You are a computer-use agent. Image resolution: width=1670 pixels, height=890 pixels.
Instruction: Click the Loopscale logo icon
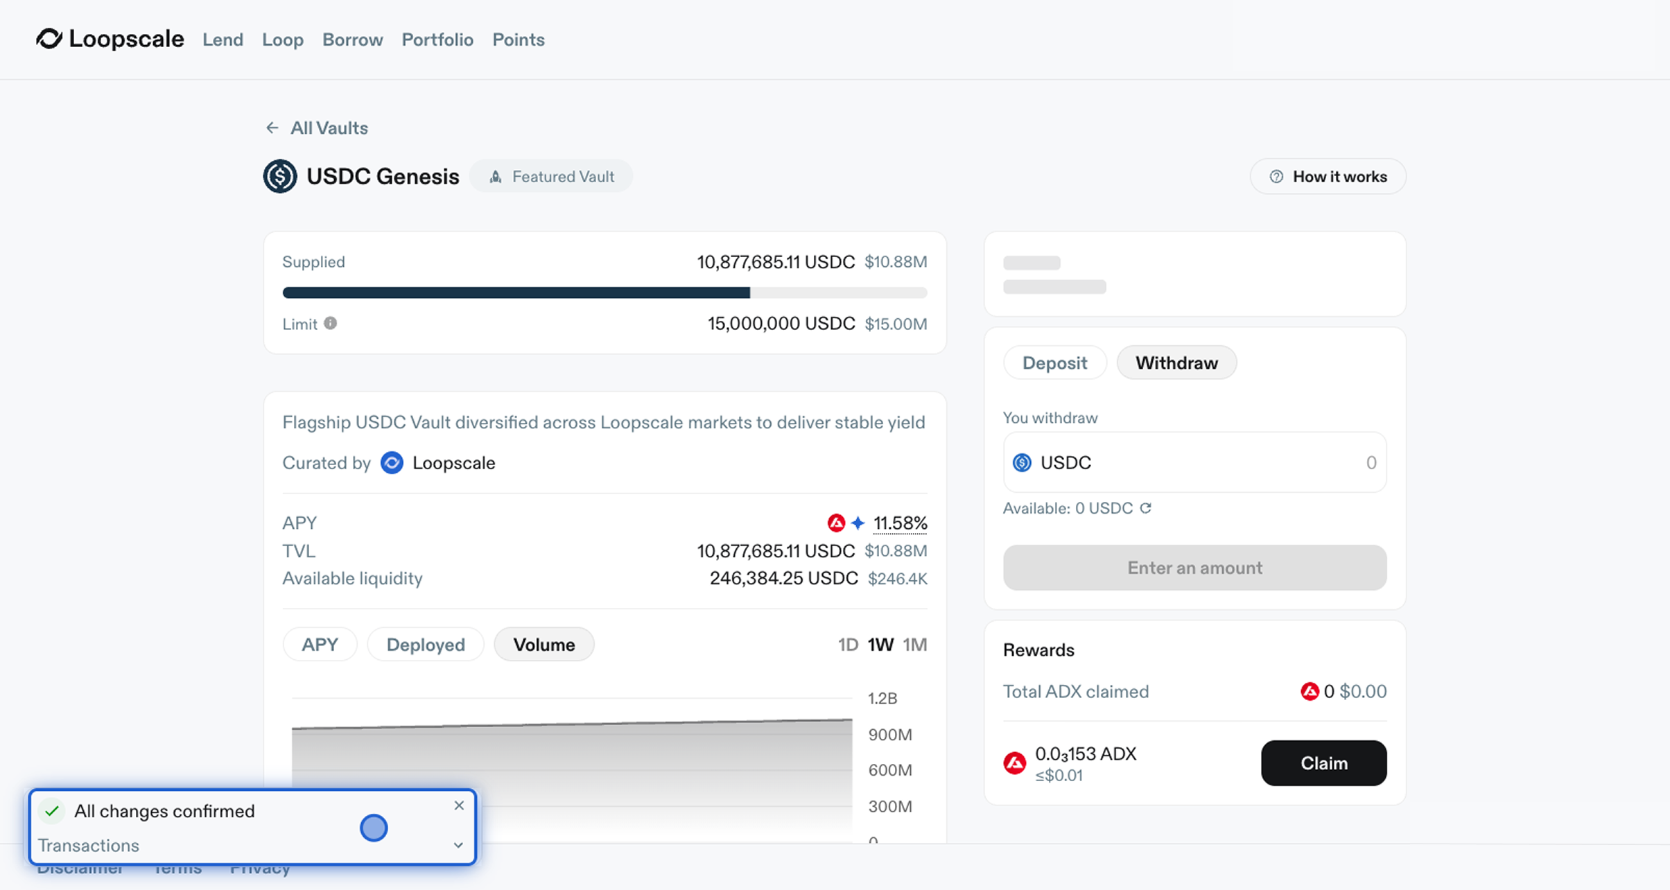pos(49,39)
